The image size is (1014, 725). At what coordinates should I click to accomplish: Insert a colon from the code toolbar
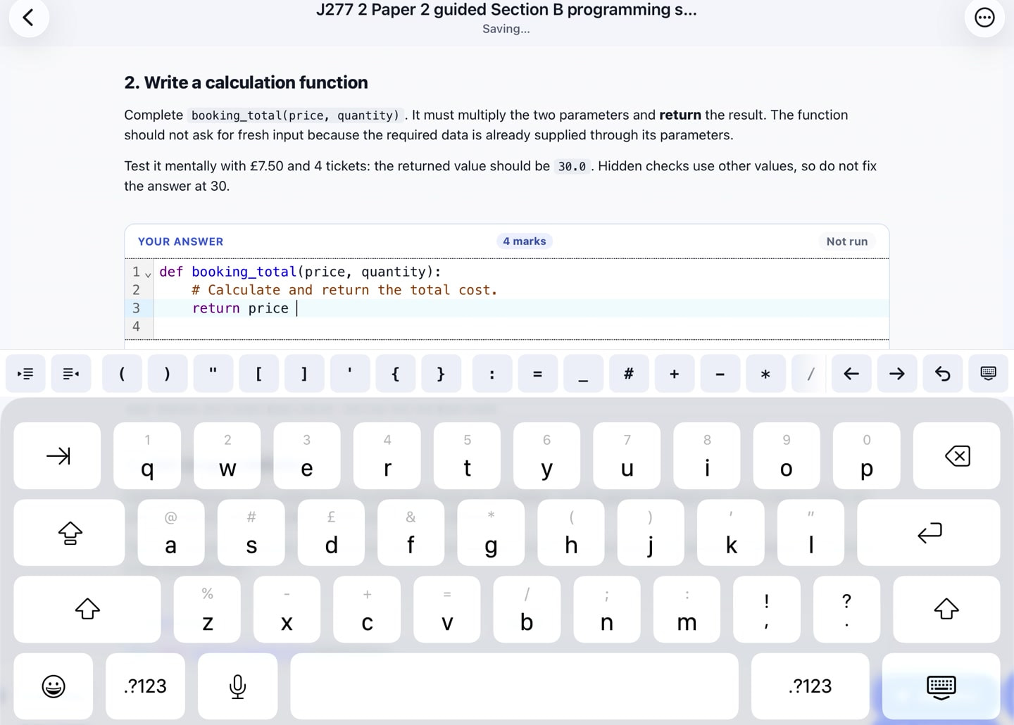(x=492, y=374)
